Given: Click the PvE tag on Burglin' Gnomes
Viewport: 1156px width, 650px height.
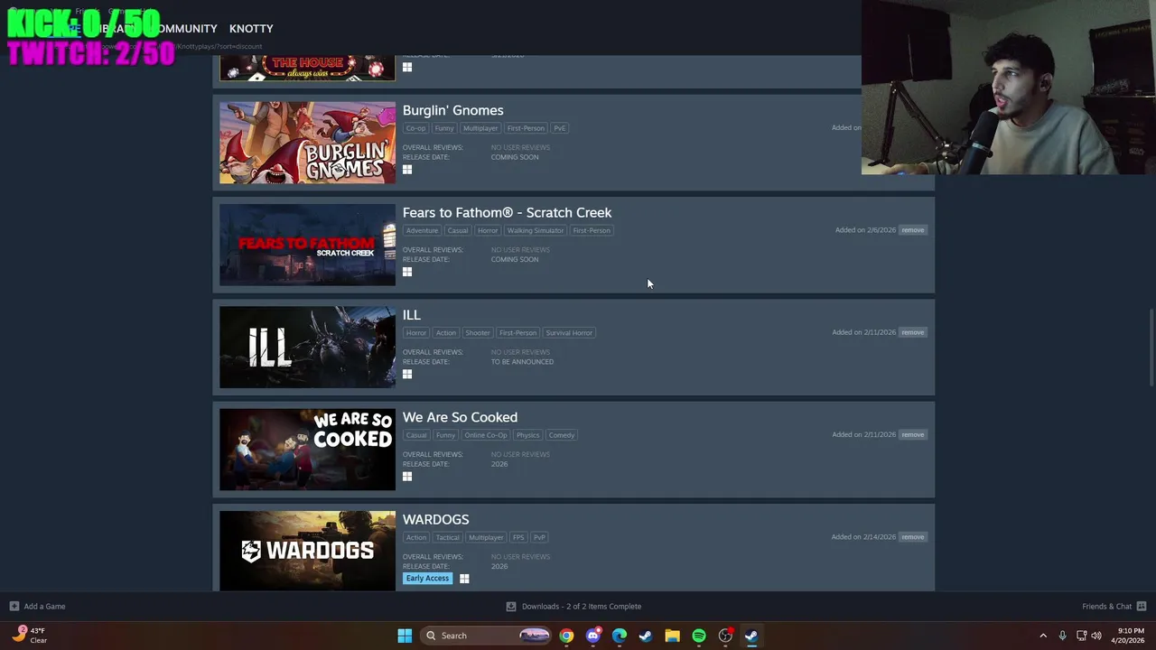Looking at the screenshot, I should click(559, 128).
